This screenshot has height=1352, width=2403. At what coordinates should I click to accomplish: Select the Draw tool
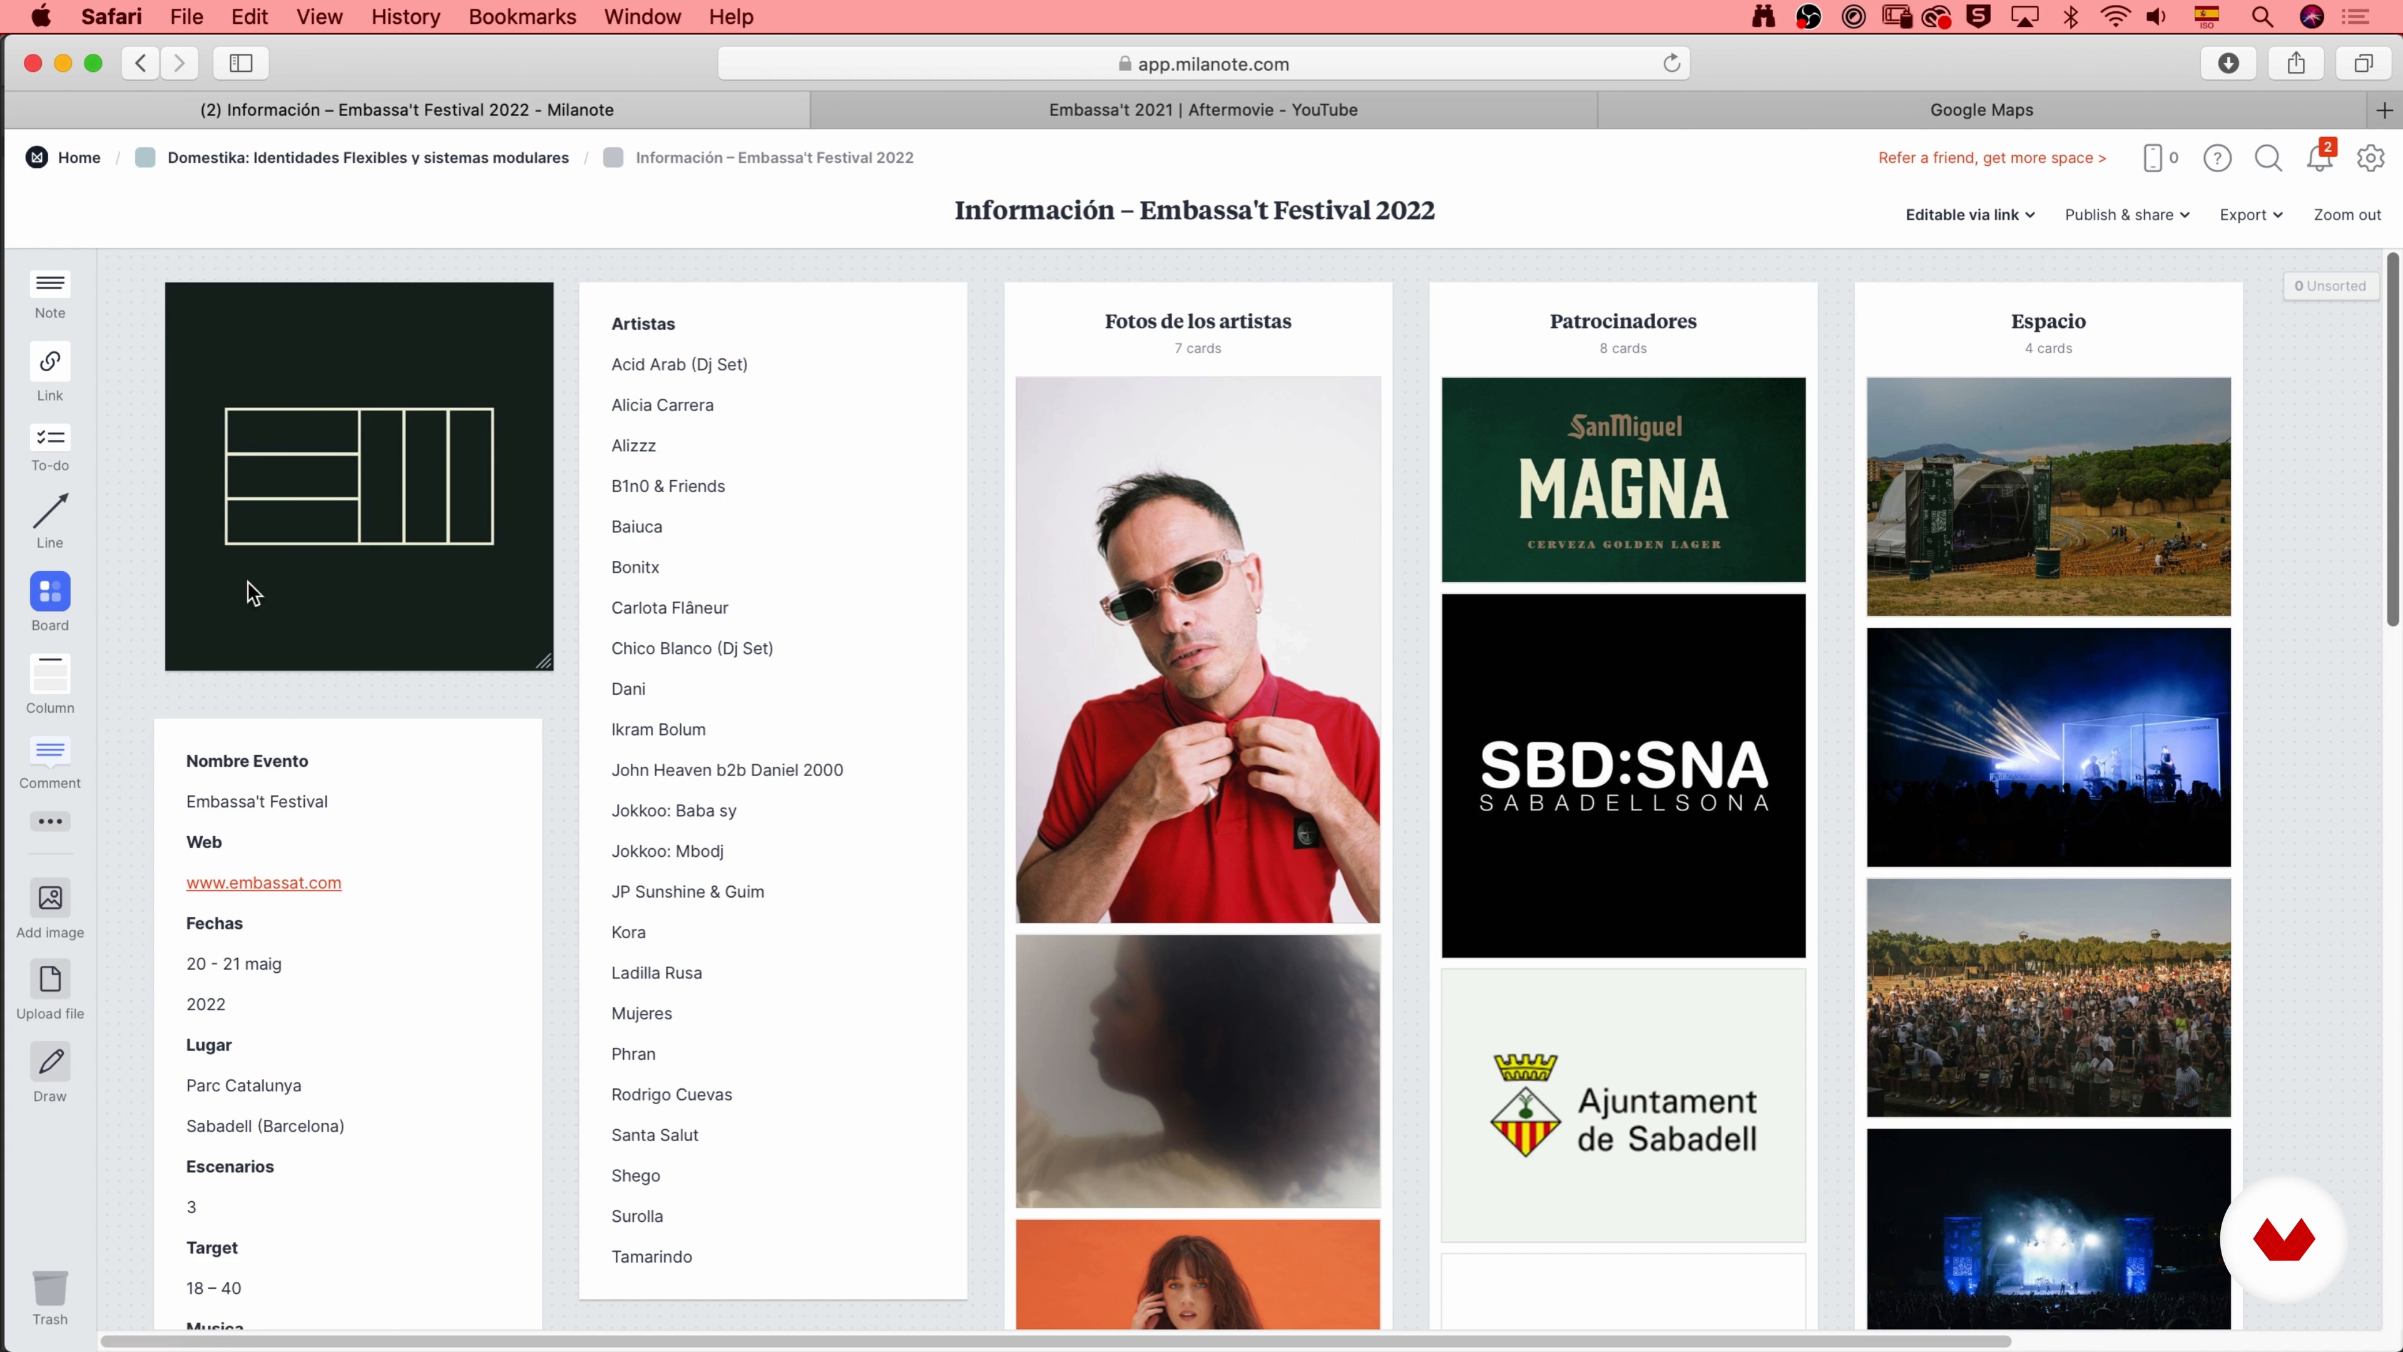click(x=50, y=1073)
